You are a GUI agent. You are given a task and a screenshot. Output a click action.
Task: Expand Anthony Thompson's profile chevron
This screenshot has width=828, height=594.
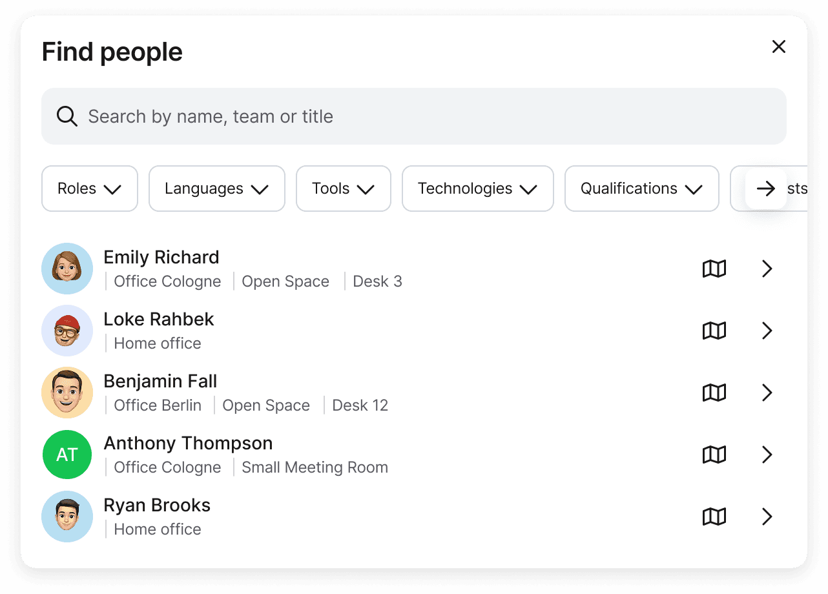pyautogui.click(x=767, y=455)
